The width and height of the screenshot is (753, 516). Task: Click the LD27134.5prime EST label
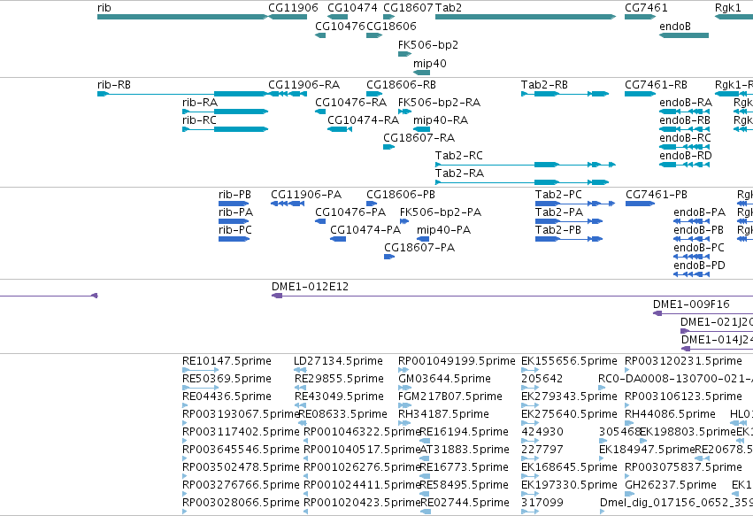pyautogui.click(x=338, y=361)
